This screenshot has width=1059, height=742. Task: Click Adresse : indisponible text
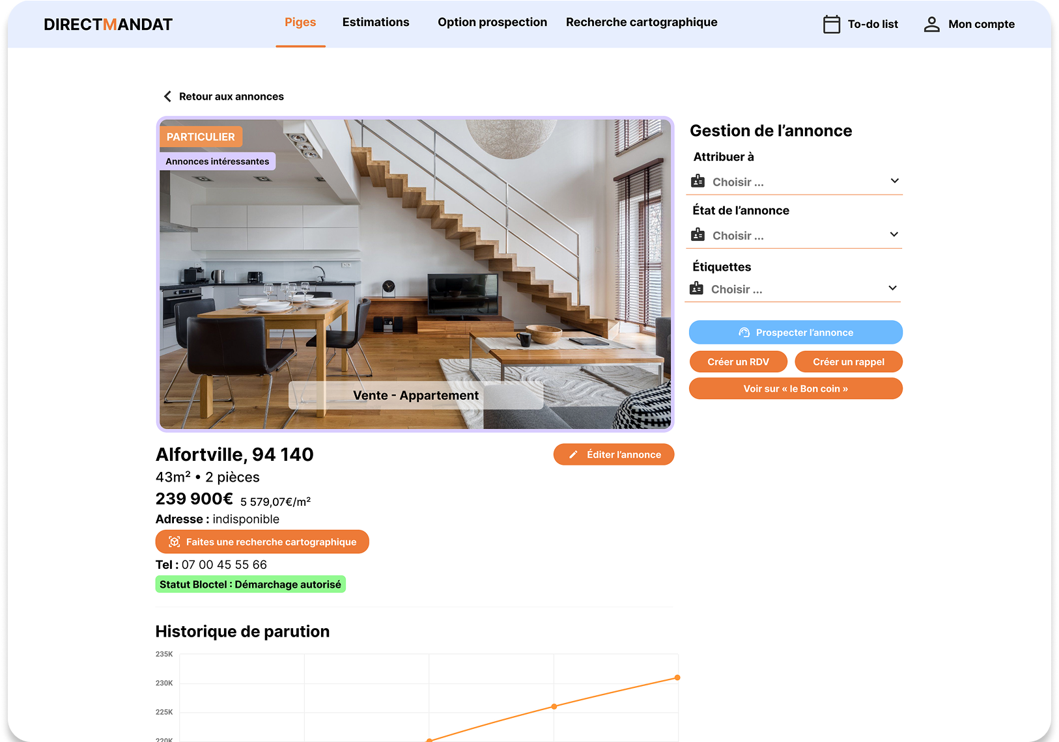click(x=218, y=519)
